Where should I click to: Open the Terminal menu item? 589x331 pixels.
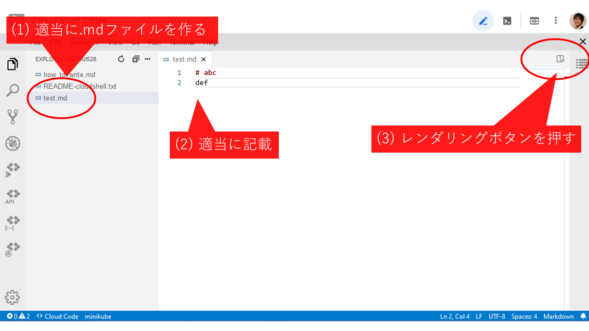(x=182, y=42)
